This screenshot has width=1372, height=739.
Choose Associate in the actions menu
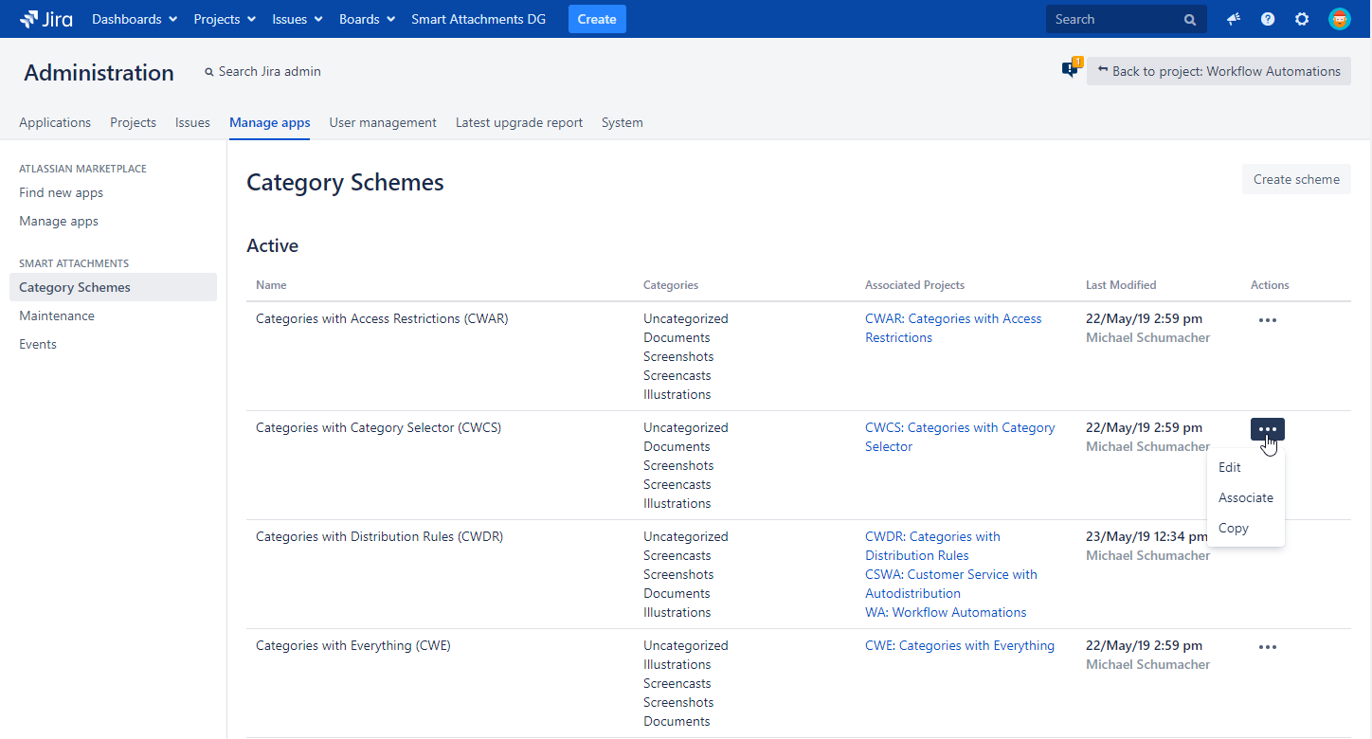1245,497
